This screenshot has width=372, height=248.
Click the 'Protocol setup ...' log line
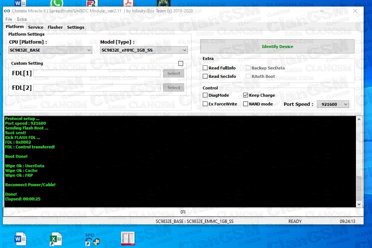tap(22, 119)
